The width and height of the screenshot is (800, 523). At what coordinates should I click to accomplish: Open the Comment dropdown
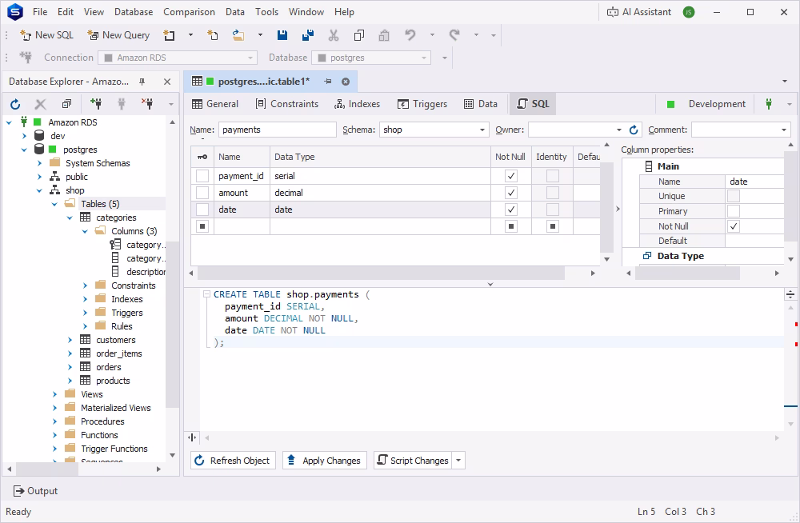784,130
